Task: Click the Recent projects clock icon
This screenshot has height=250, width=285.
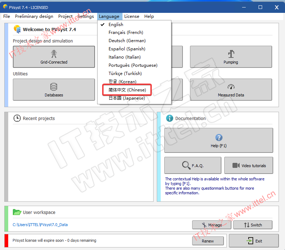Action: [x=17, y=118]
